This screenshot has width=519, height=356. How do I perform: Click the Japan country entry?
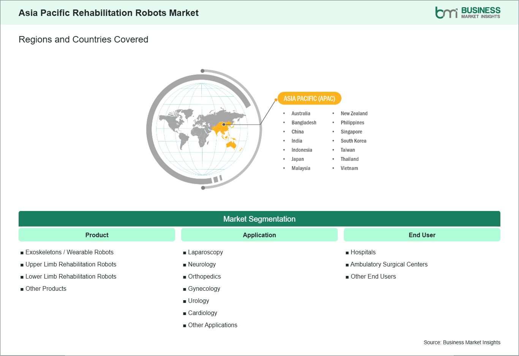(x=297, y=159)
